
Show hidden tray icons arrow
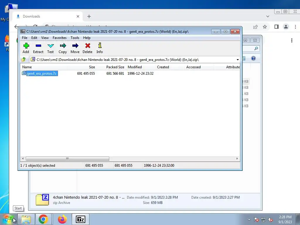click(249, 219)
